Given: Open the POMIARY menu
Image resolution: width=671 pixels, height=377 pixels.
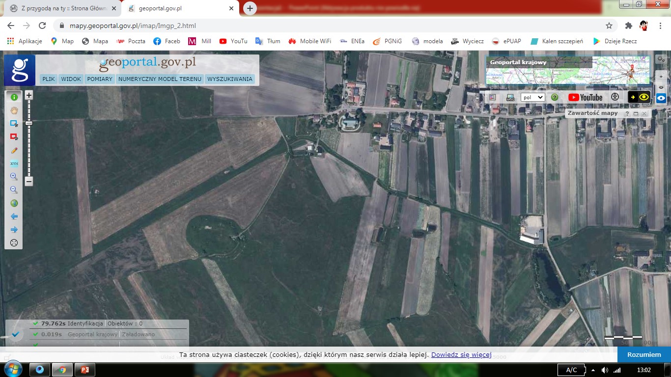Looking at the screenshot, I should pyautogui.click(x=100, y=79).
